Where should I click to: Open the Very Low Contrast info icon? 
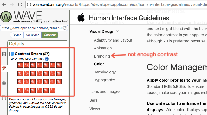tap(47, 59)
